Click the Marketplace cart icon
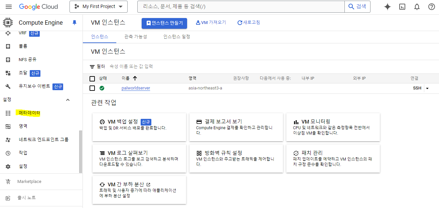This screenshot has height=208, width=439. click(8, 182)
